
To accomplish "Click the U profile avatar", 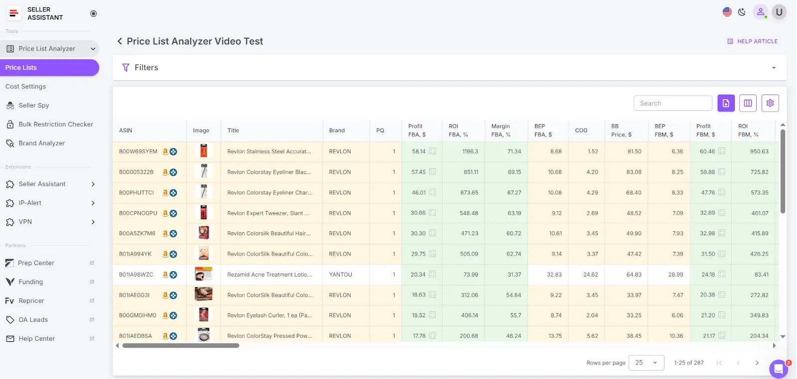I will point(779,12).
